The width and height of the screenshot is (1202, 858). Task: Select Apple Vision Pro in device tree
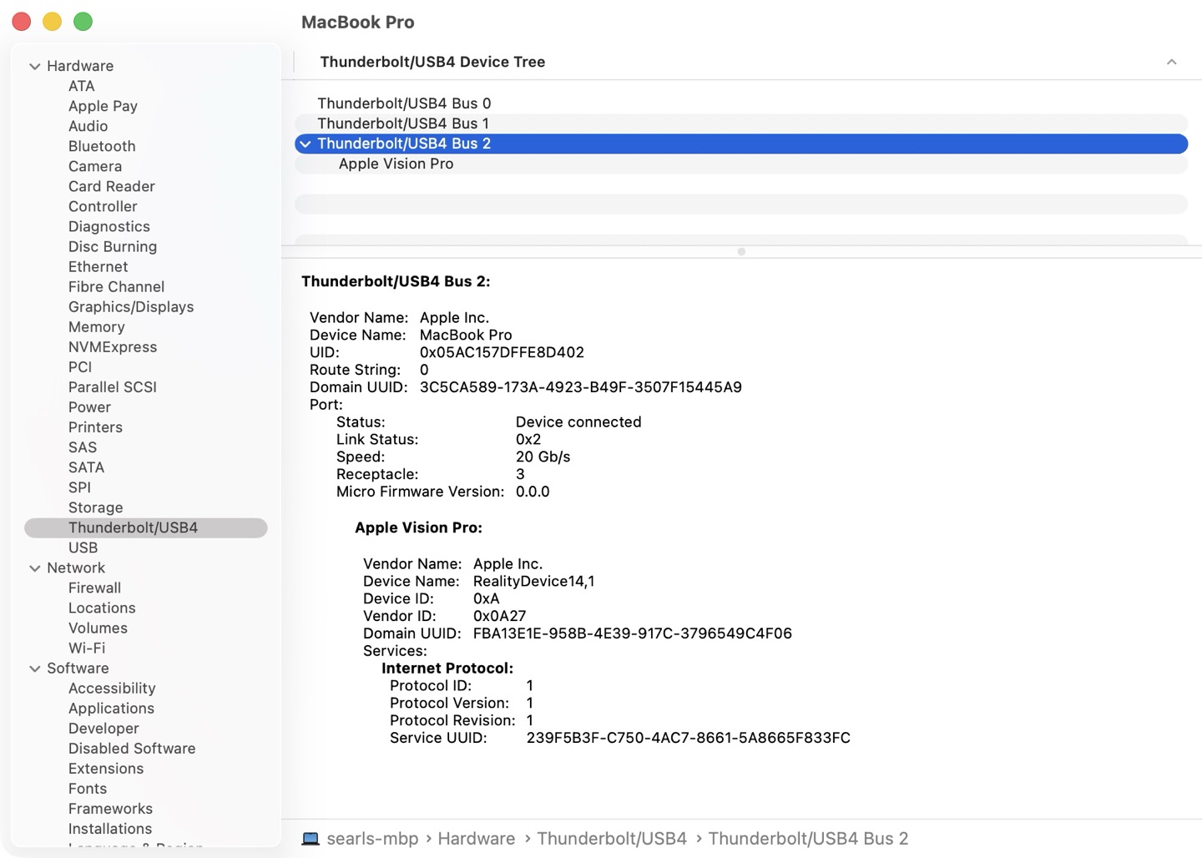(x=396, y=164)
